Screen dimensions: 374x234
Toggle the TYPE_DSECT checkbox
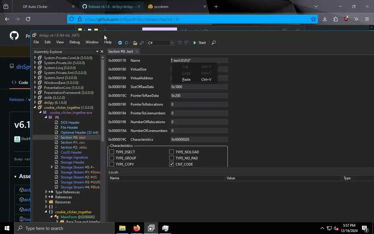click(x=112, y=152)
